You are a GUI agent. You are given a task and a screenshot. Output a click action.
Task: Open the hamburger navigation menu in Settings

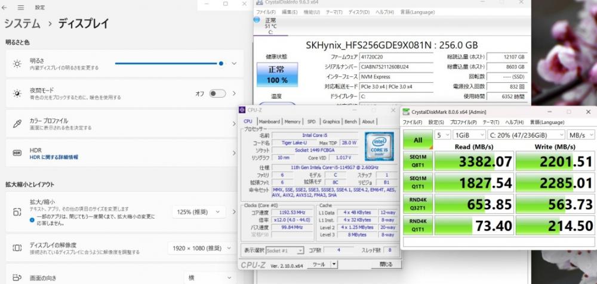[21, 7]
